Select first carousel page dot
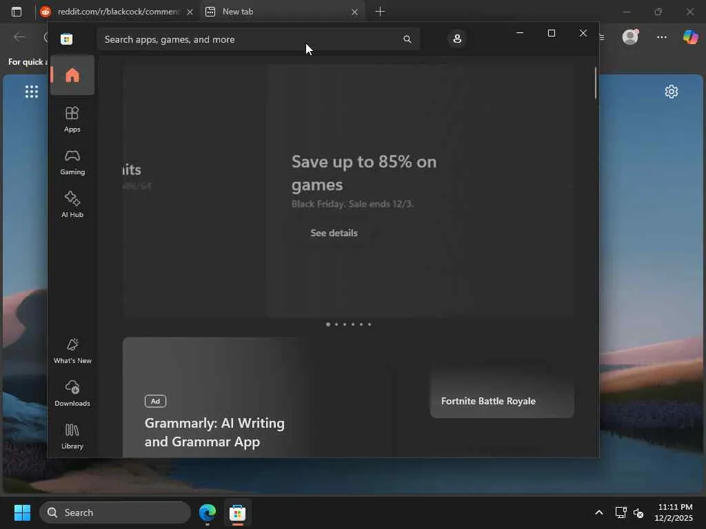Screen dimensions: 706x529 [x=327, y=324]
